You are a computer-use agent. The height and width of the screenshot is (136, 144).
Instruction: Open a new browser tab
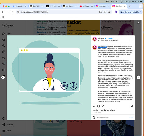pyautogui.click(x=130, y=6)
